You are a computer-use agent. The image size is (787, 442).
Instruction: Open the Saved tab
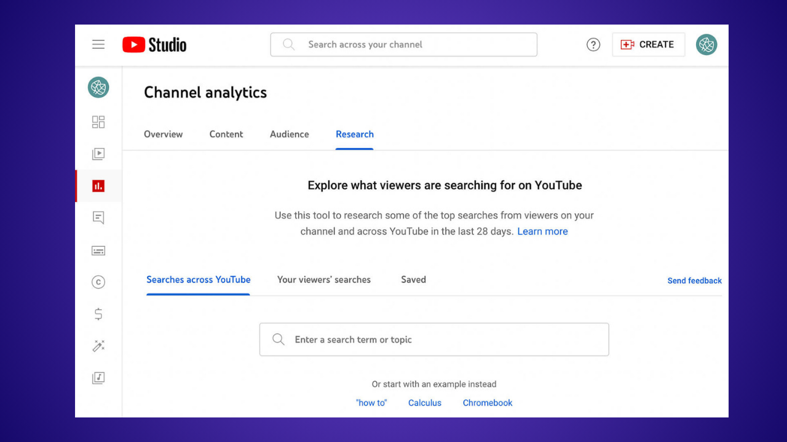click(x=414, y=279)
